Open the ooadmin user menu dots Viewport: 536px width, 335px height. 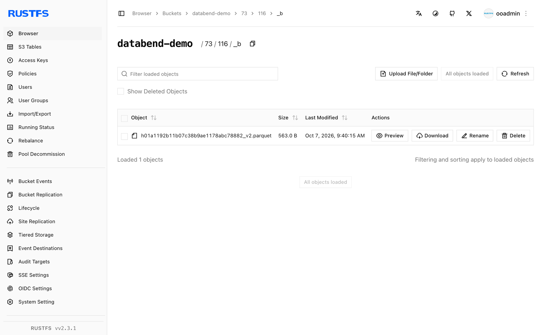(526, 13)
